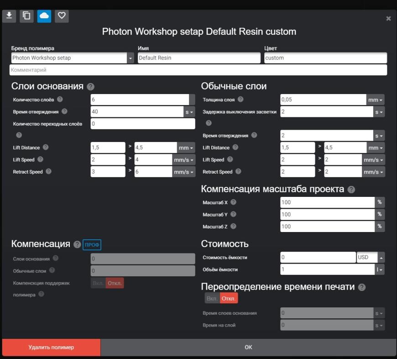Click the Масштаб X value field
Image resolution: width=397 pixels, height=359 pixels.
coord(328,202)
